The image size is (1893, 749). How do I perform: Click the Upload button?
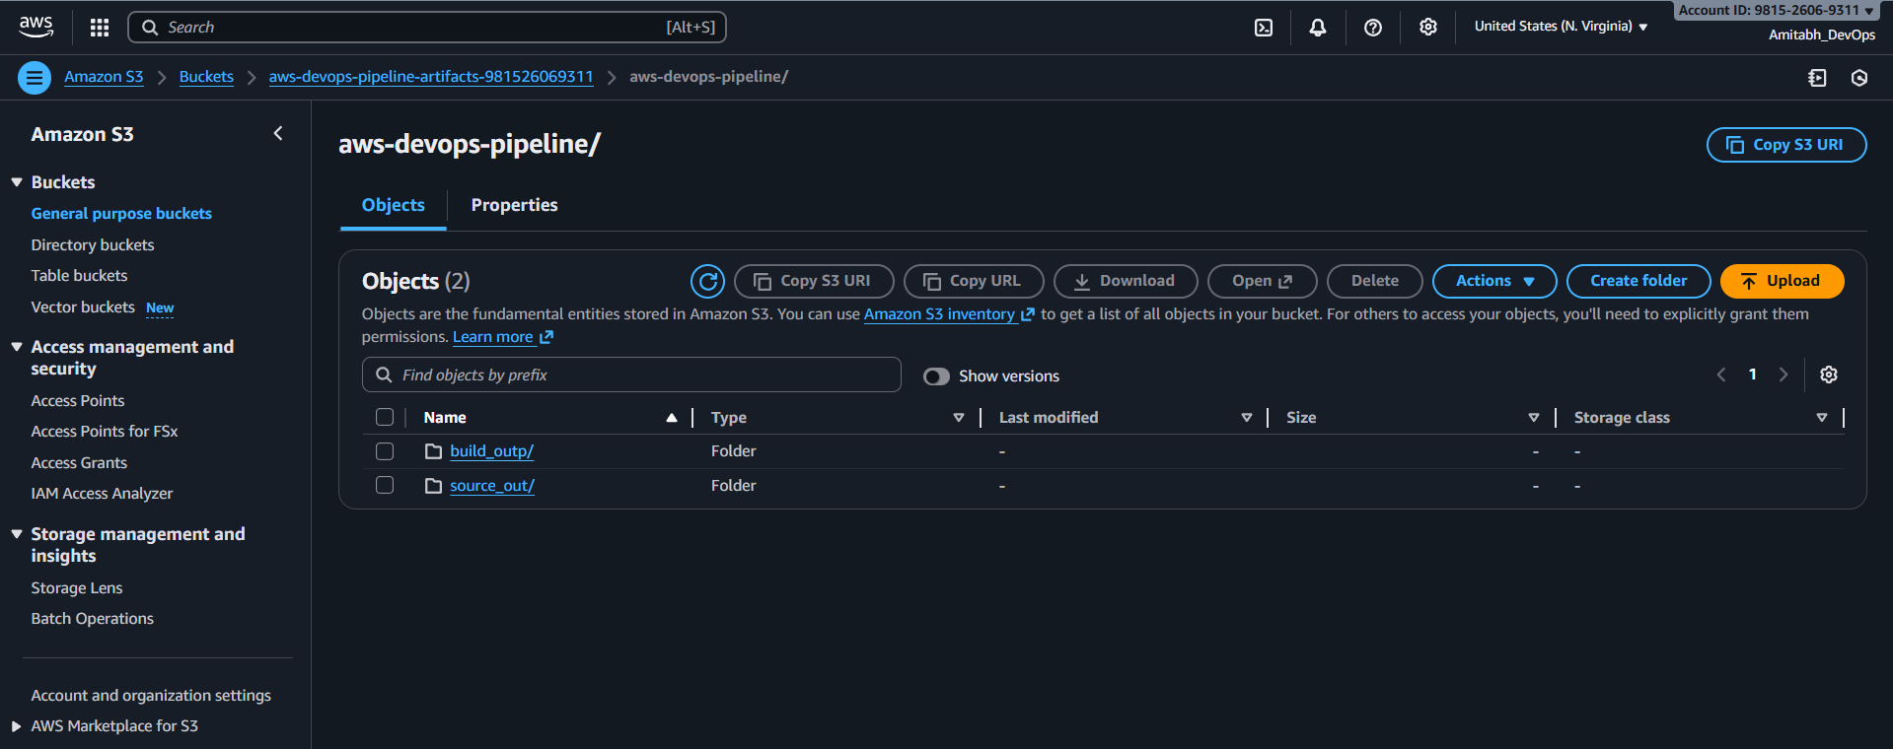tap(1782, 281)
